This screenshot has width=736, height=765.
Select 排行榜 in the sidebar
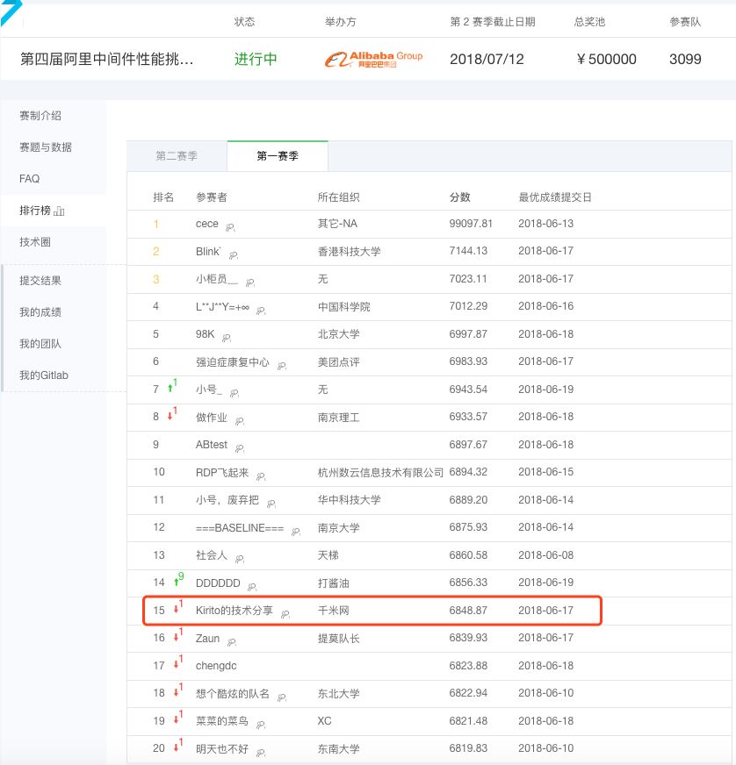click(x=35, y=211)
